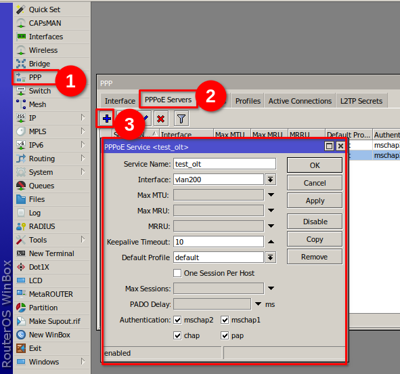Screen dimensions: 400x374
Task: Expand the Max MTU field arrow
Action: coord(271,195)
